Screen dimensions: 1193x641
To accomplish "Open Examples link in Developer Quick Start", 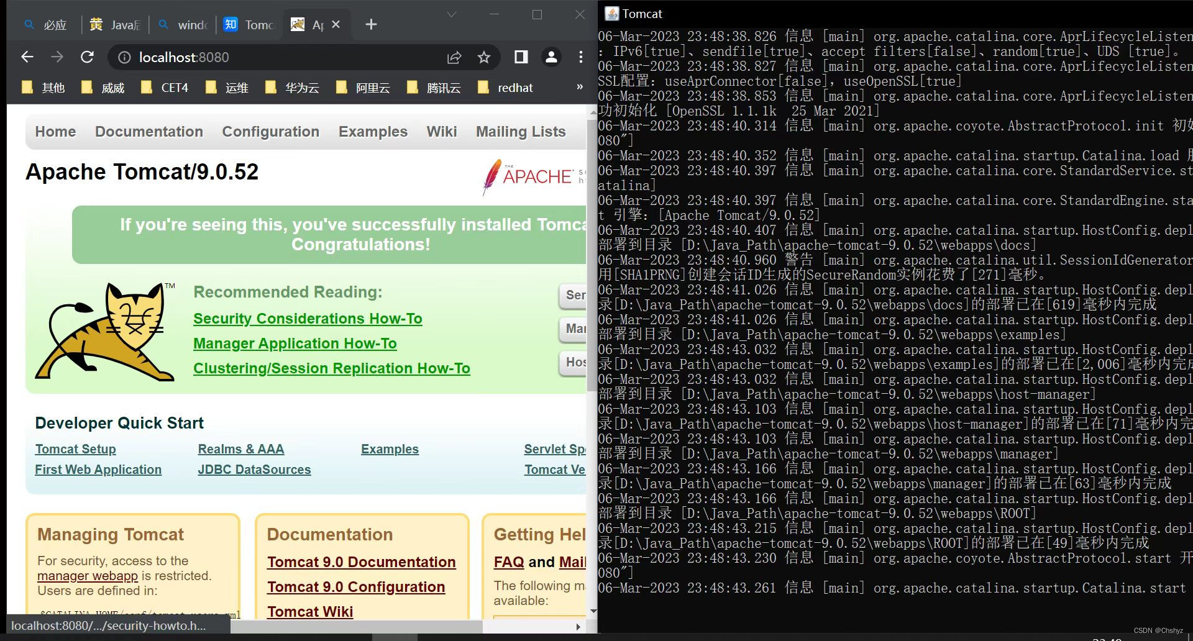I will click(x=390, y=449).
